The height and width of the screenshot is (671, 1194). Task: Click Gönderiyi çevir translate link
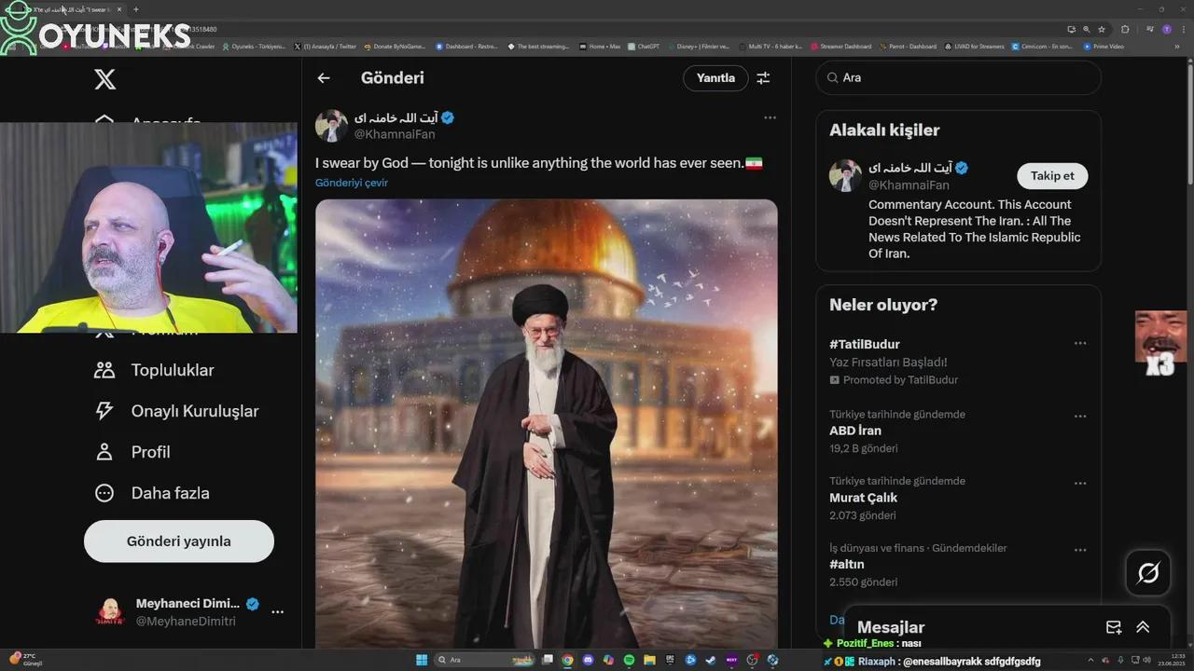click(x=352, y=183)
